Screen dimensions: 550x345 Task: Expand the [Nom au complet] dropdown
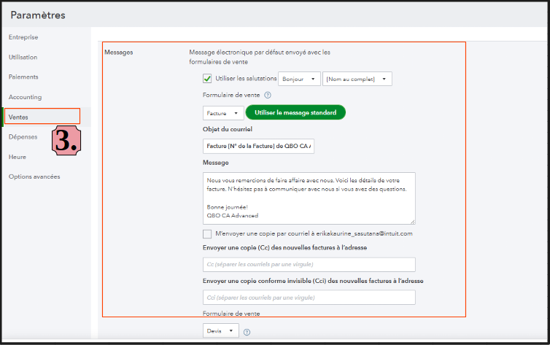[357, 79]
